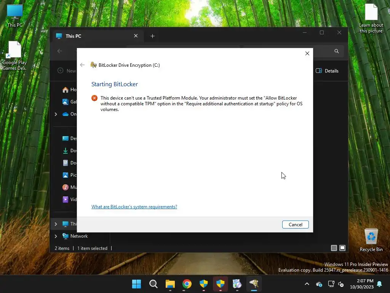Select Gallery in File Explorer sidebar

tap(69, 101)
